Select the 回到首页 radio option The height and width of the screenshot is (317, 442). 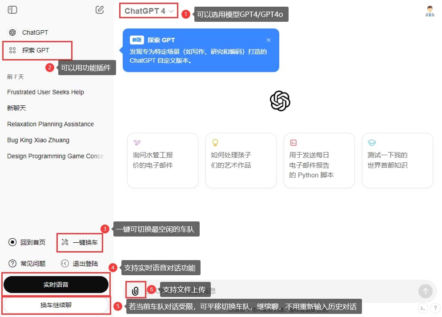[27, 242]
